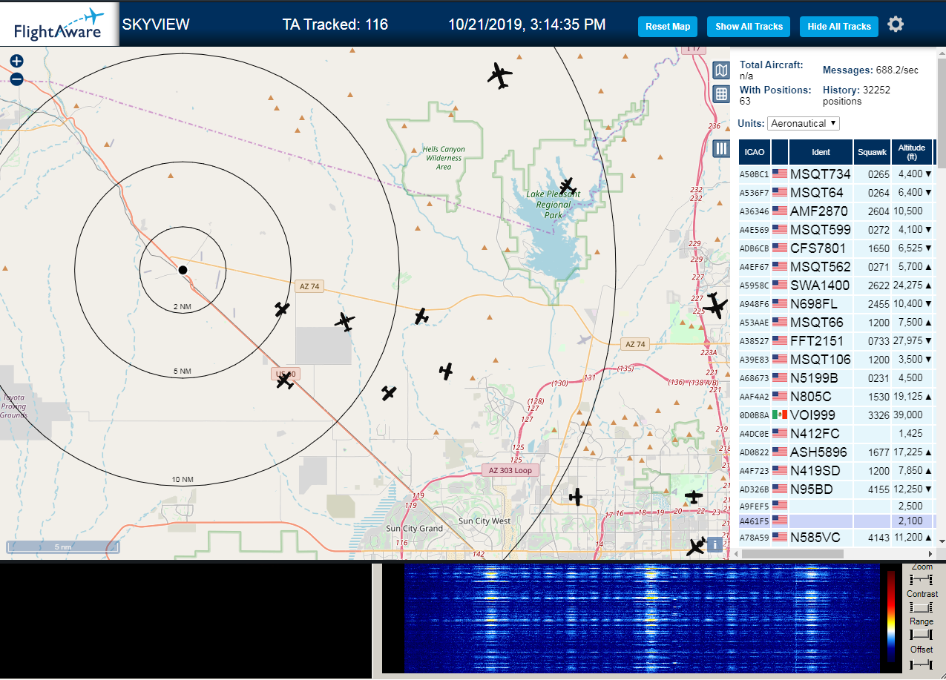This screenshot has height=680, width=946.
Task: Select the aircraft icon over Lake Pleasant
Action: 567,185
